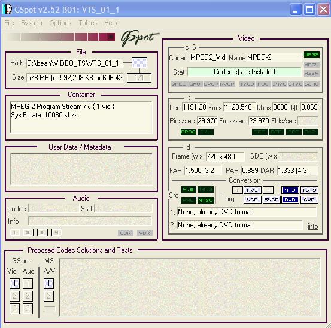331x328 pixels.
Task: Click the H264 codec indicator
Action: point(312,73)
